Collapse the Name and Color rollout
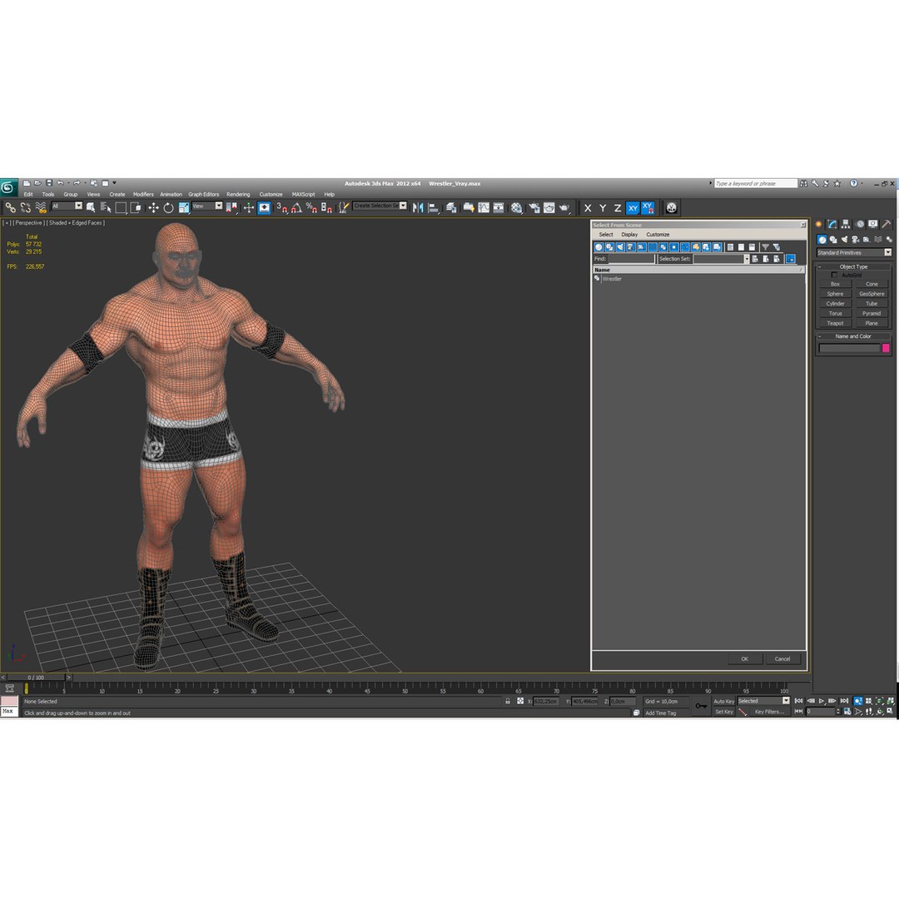The height and width of the screenshot is (899, 899). 853,336
